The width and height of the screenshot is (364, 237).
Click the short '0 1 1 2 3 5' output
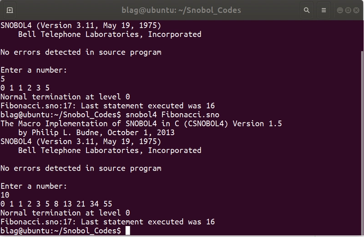25,87
